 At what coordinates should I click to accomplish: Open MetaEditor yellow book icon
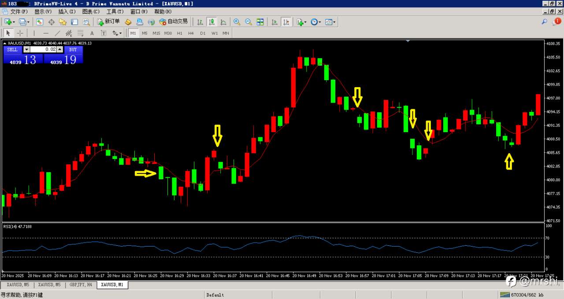(x=128, y=22)
